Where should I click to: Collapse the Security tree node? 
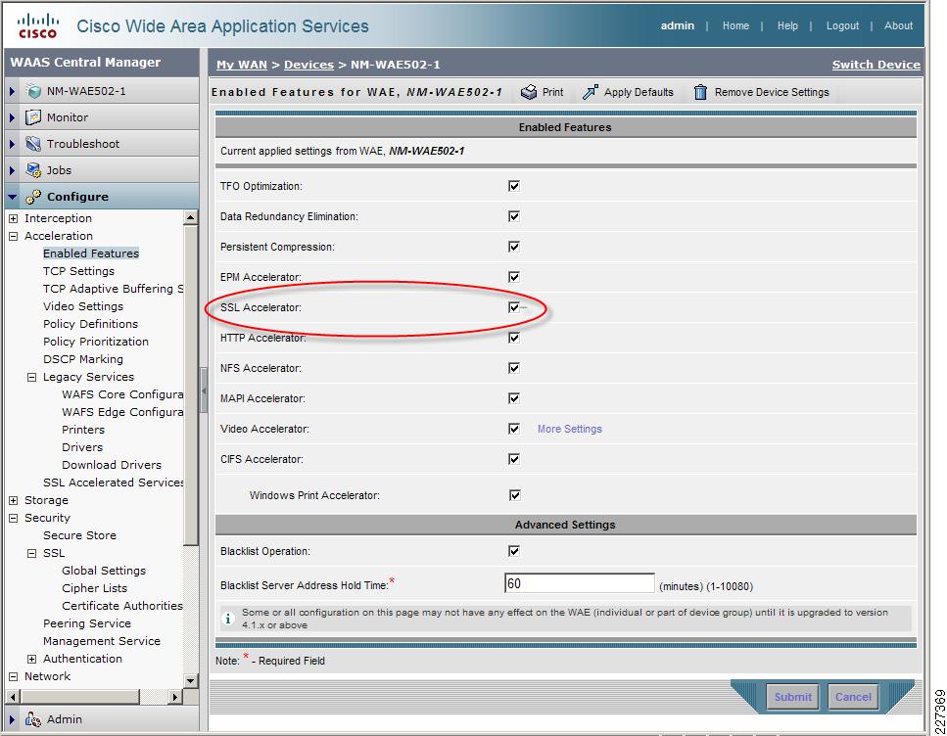(x=14, y=518)
